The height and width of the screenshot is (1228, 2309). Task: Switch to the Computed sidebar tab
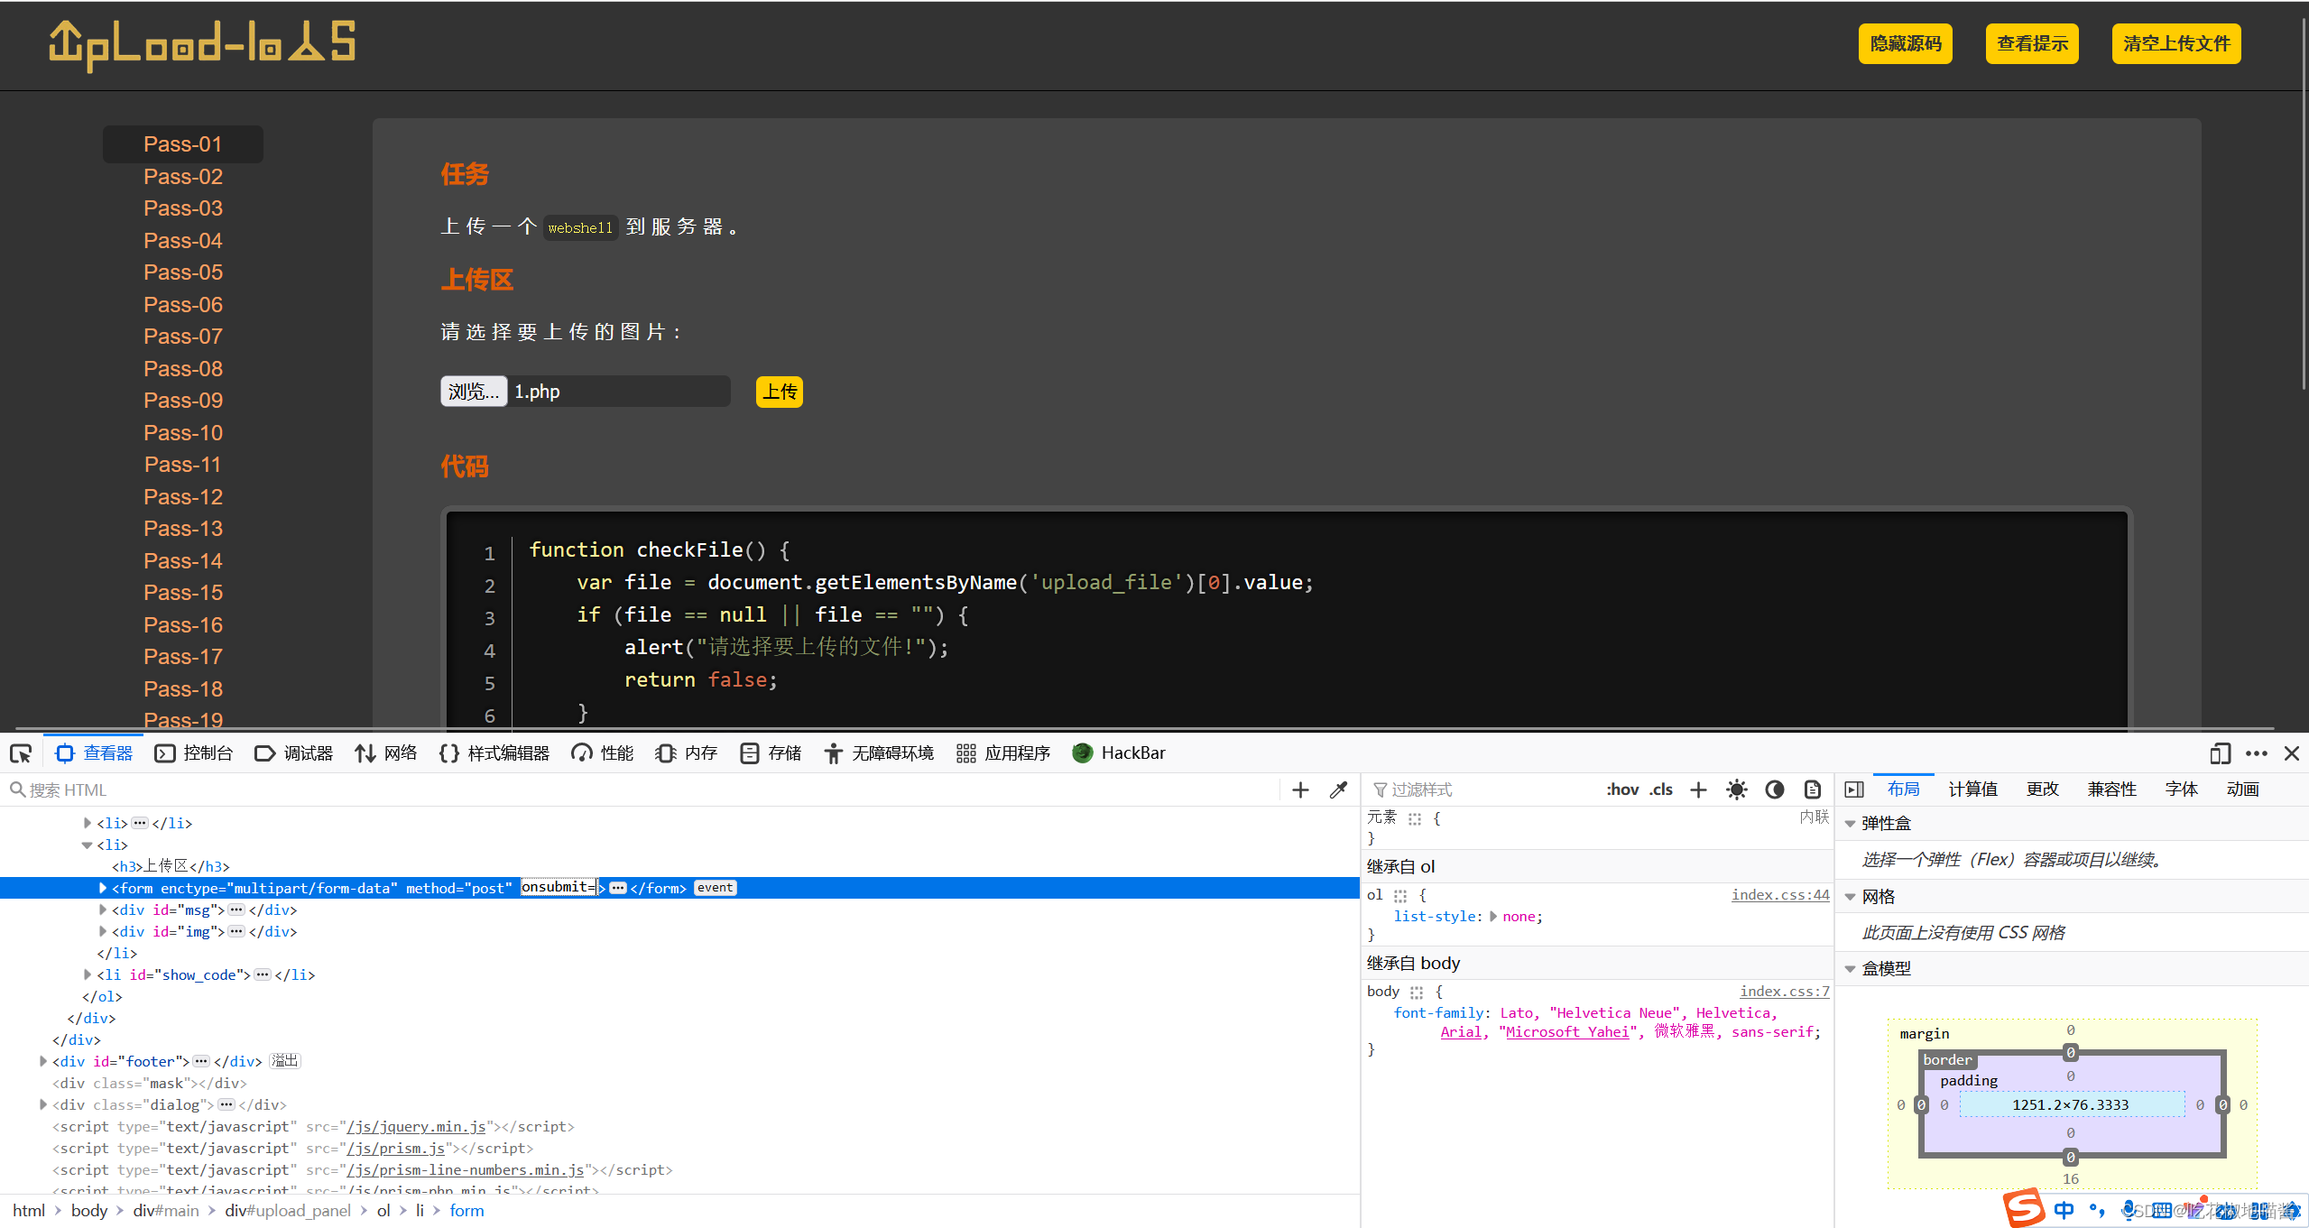coord(1972,790)
